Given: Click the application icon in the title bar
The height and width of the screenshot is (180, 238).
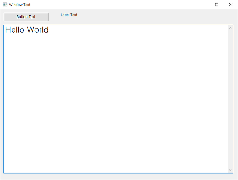Looking at the screenshot, I should (5, 5).
